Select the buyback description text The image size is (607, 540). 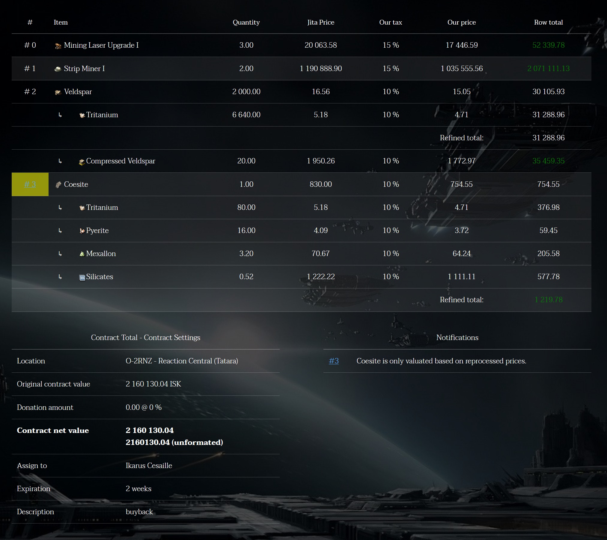tap(139, 512)
